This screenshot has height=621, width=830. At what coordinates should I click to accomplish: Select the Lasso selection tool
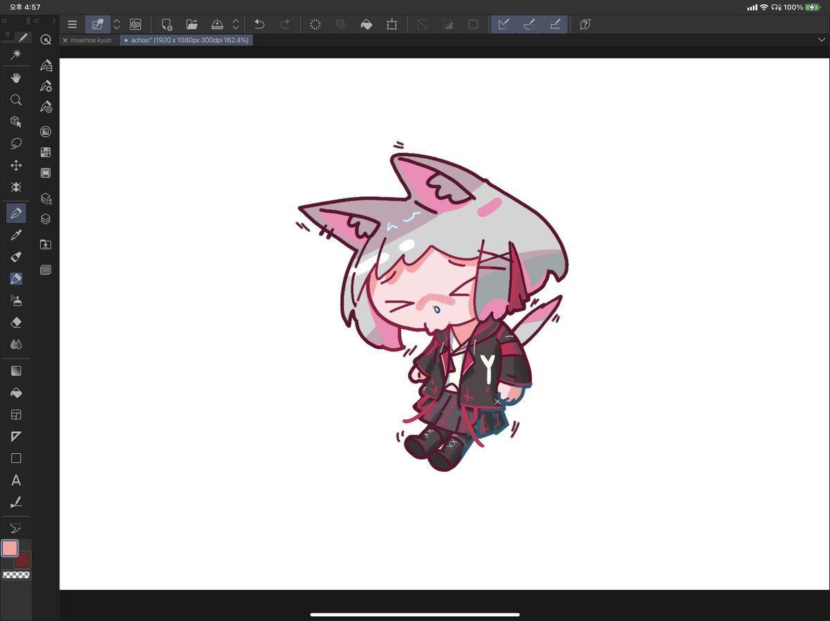16,144
